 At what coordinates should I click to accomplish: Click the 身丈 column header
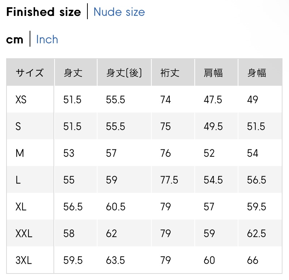[x=73, y=73]
